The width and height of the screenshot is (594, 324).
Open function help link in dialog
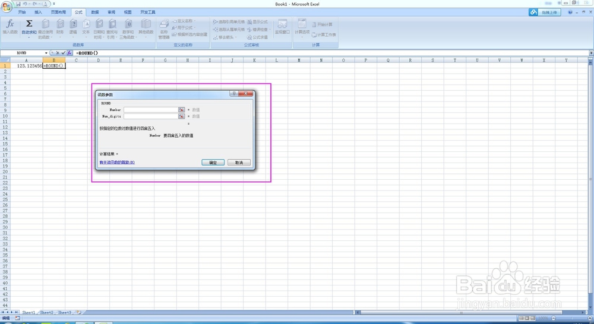pos(117,163)
